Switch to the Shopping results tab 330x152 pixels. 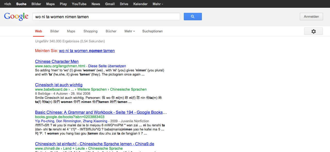pos(90,31)
